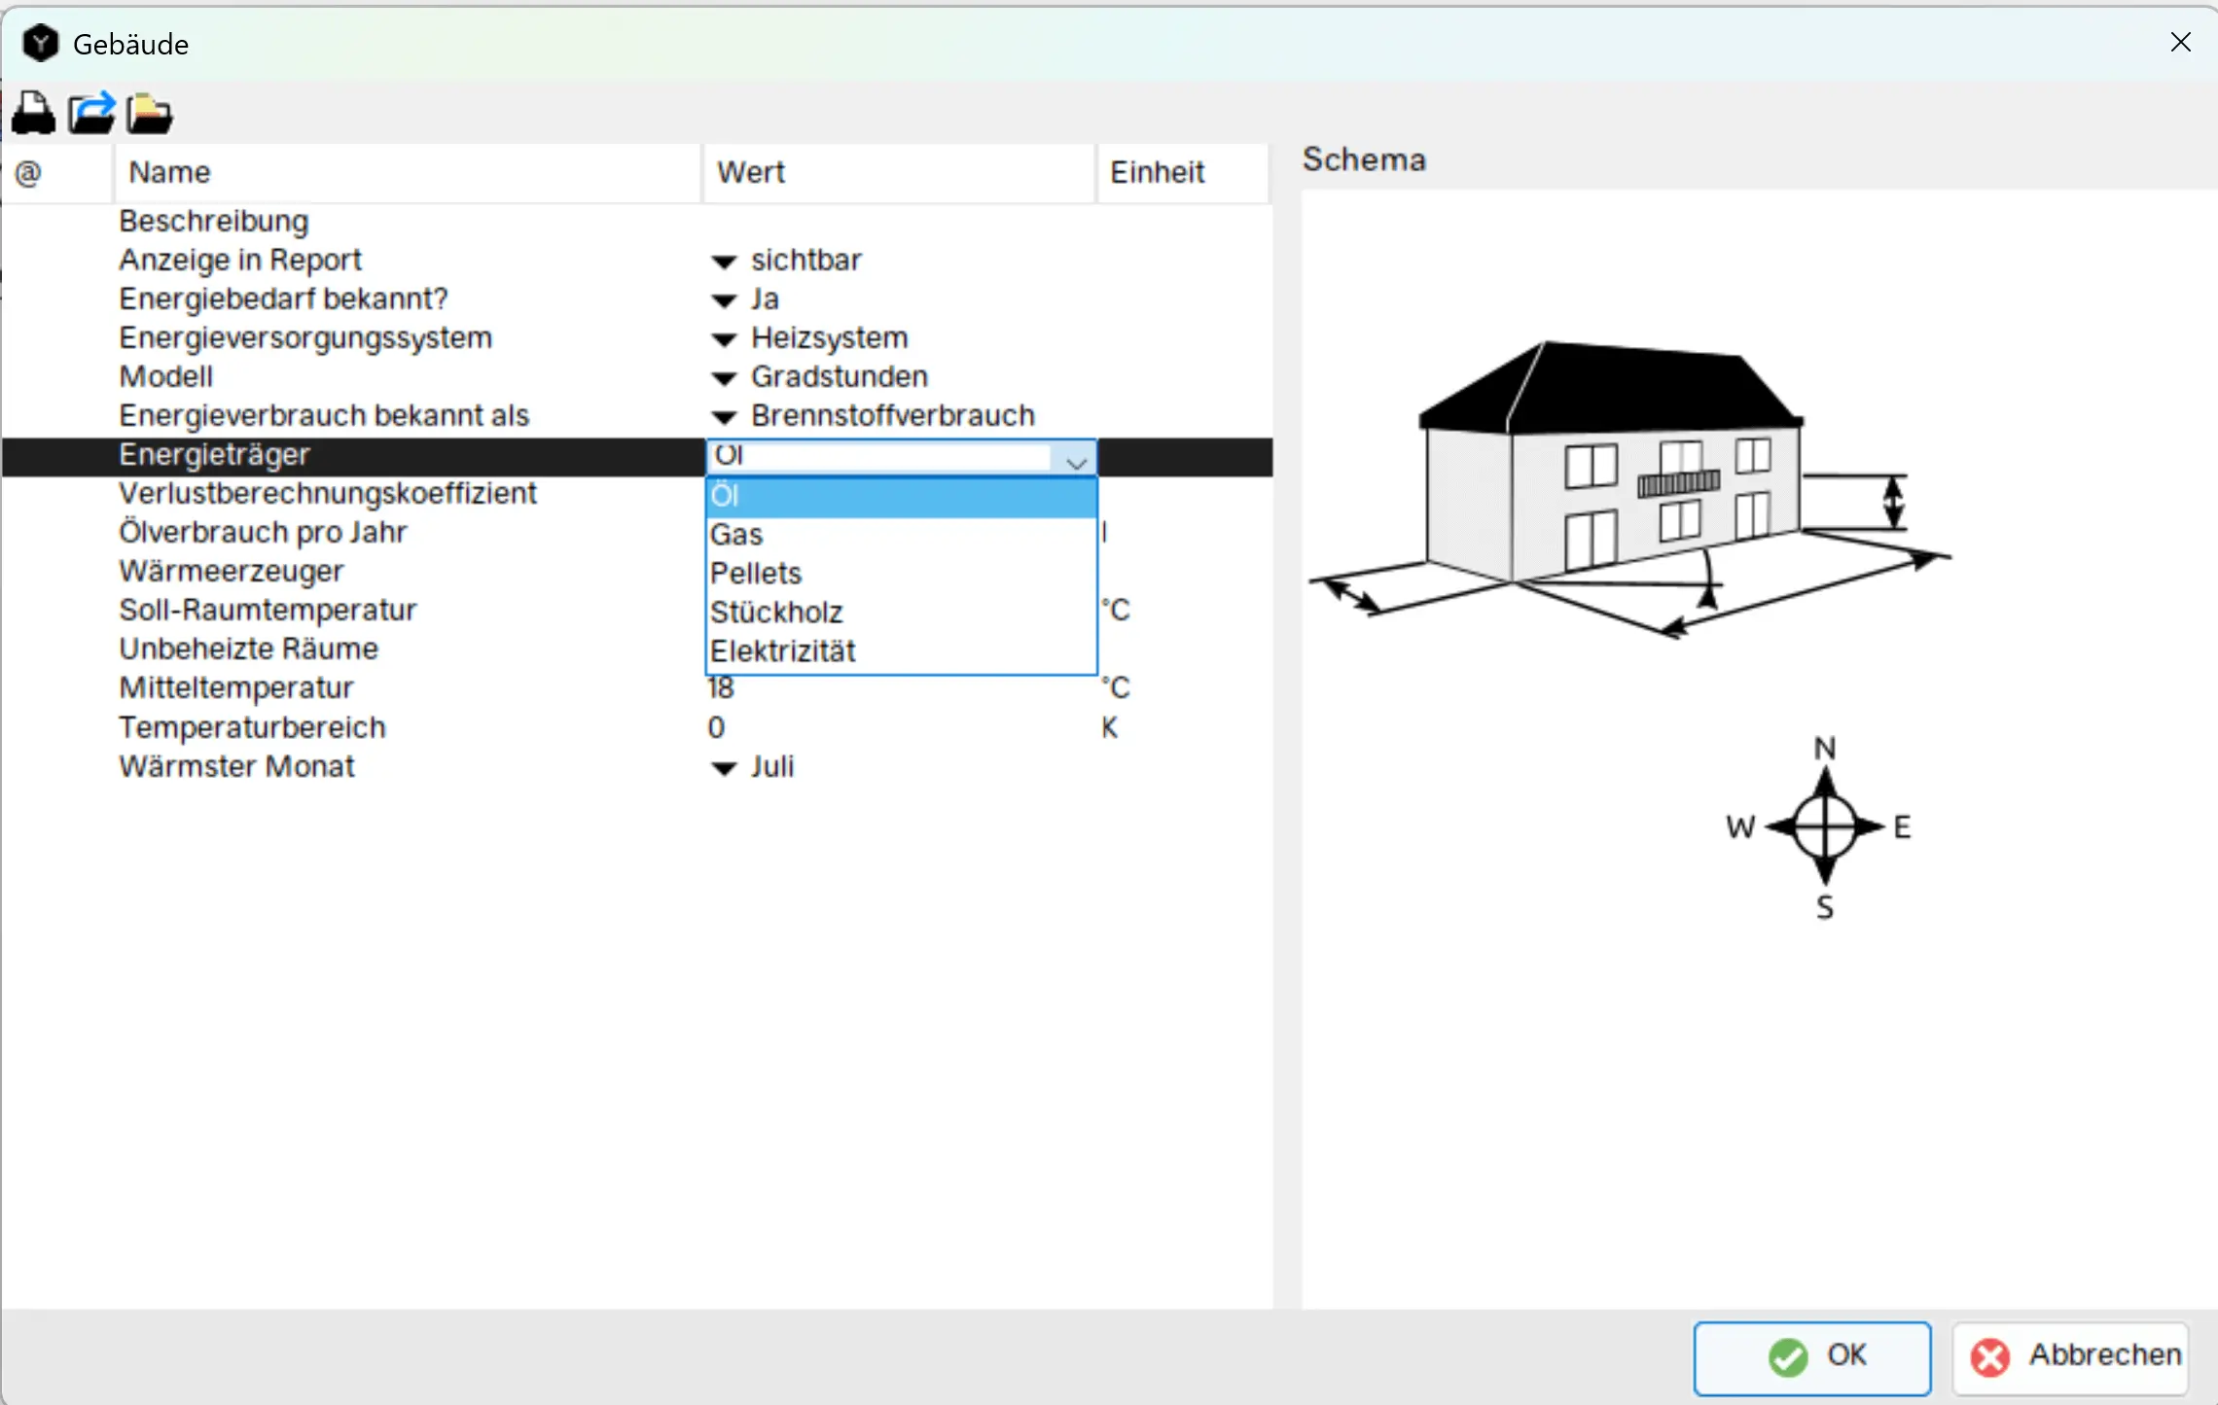Viewport: 2218px width, 1405px height.
Task: Click the open folder icon
Action: tap(149, 114)
